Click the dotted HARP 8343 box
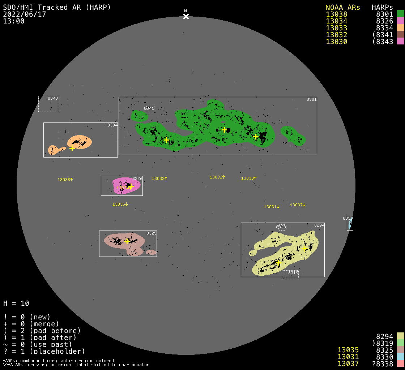This screenshot has width=405, height=370. [x=48, y=104]
